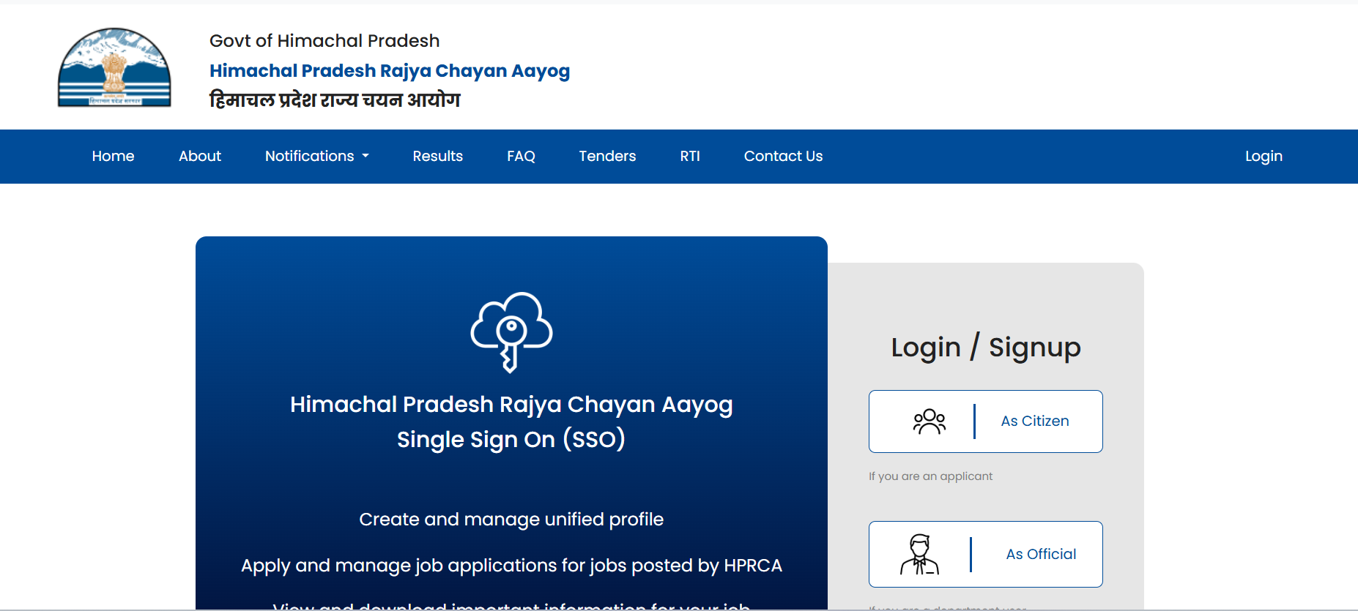
Task: Open the RTI page
Action: point(690,156)
